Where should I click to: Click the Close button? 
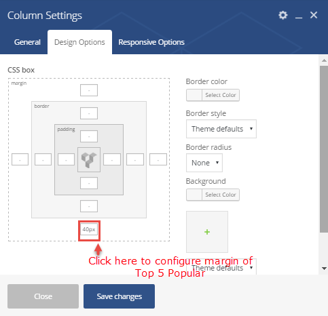click(43, 296)
